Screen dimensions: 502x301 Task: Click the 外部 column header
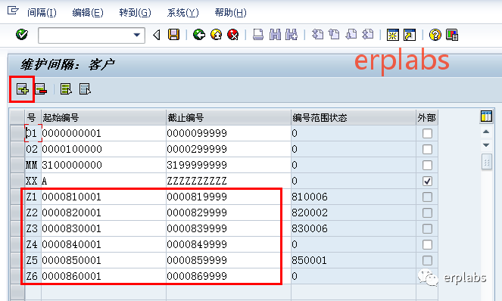[427, 118]
